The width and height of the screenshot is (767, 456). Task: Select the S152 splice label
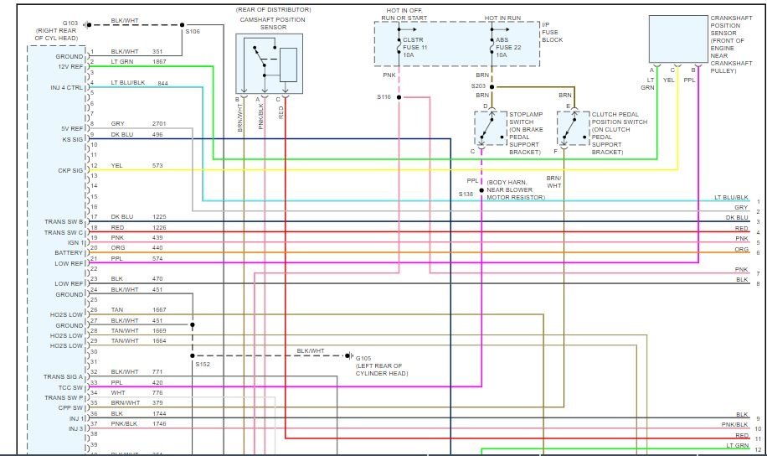203,365
